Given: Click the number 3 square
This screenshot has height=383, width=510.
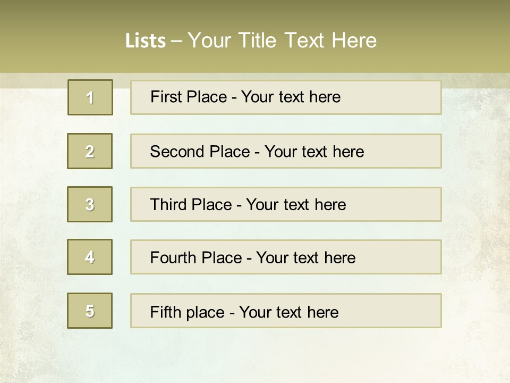Looking at the screenshot, I should click(x=90, y=204).
